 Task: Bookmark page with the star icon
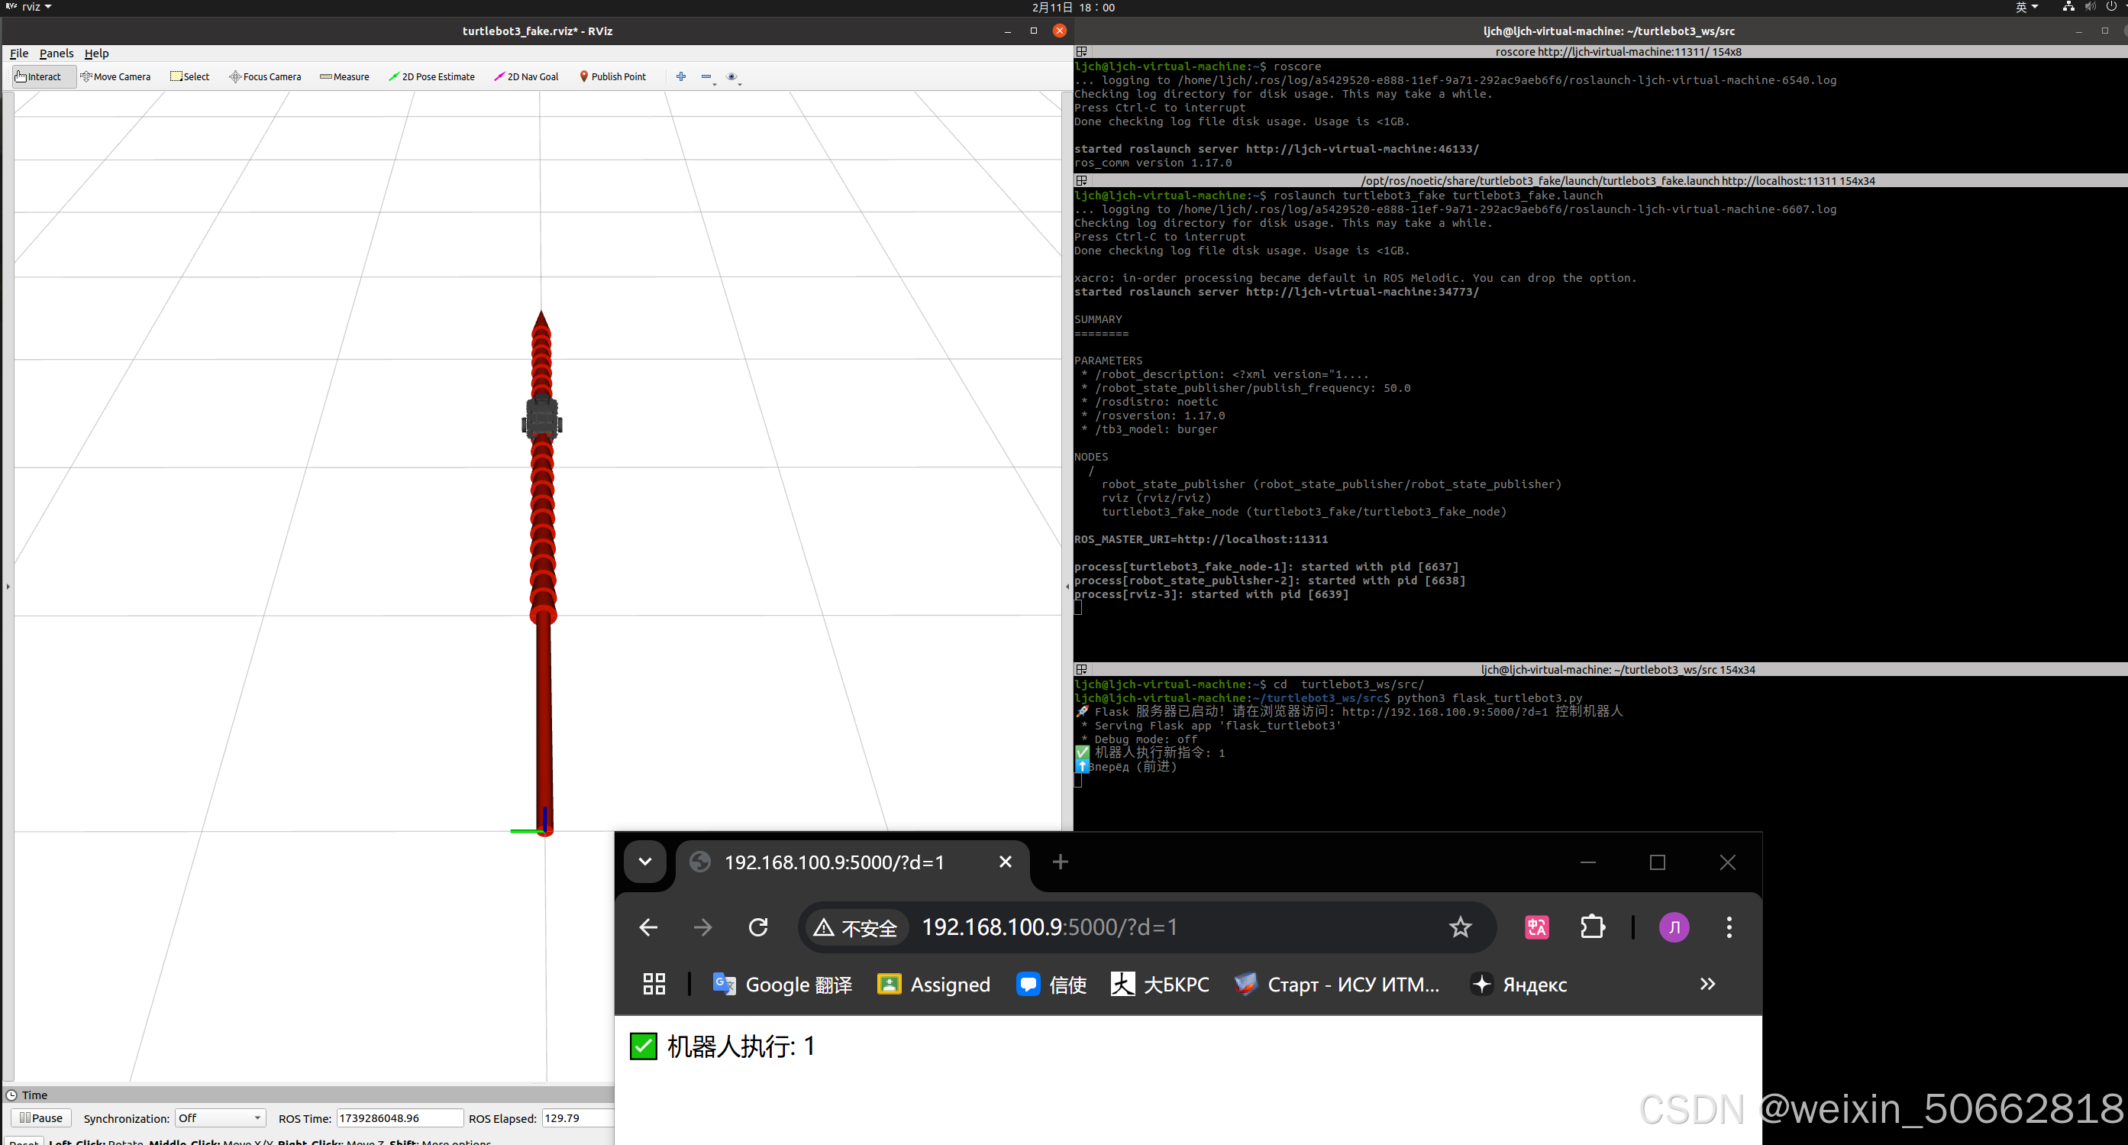(1460, 927)
